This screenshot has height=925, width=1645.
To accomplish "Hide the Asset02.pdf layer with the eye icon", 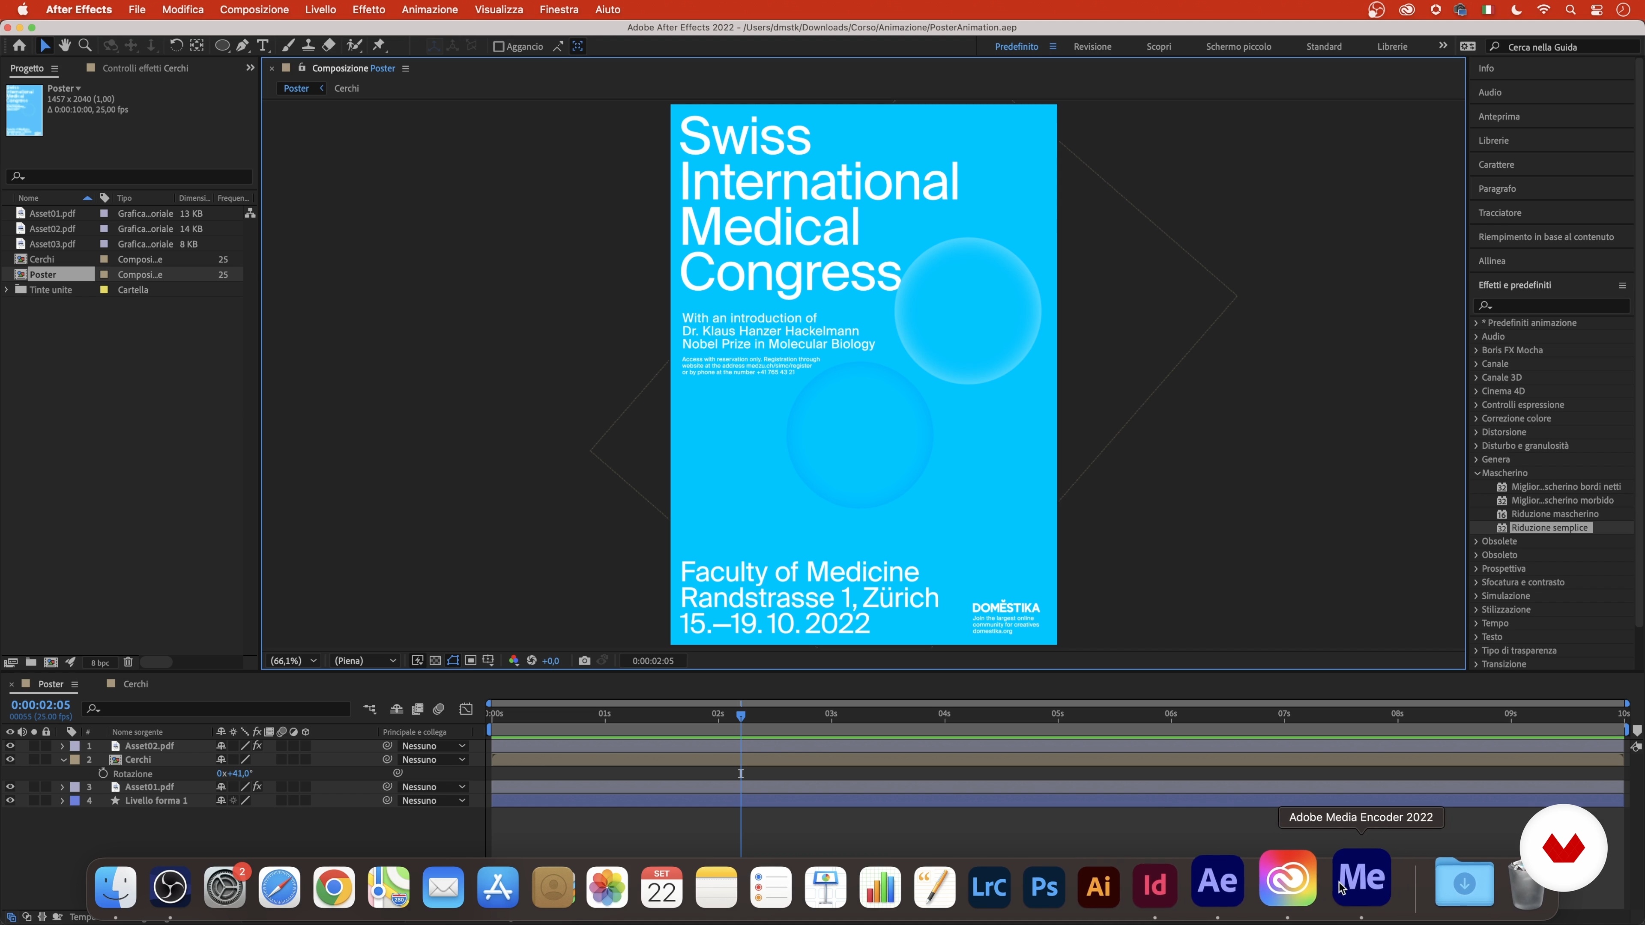I will (x=9, y=746).
